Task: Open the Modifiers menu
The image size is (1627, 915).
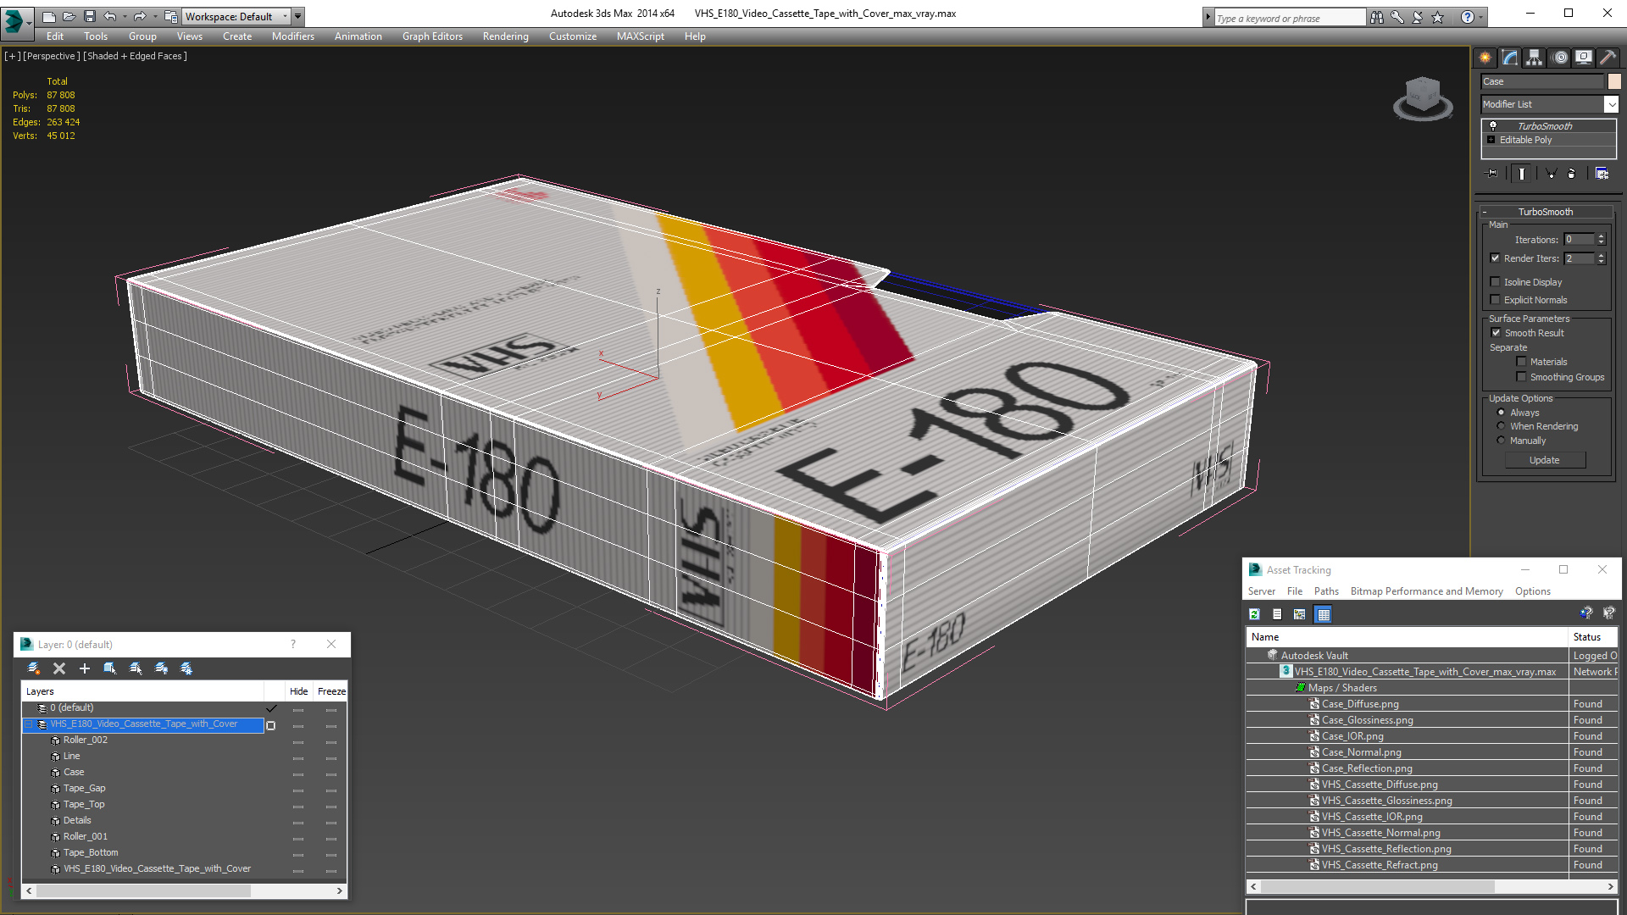Action: pyautogui.click(x=293, y=36)
